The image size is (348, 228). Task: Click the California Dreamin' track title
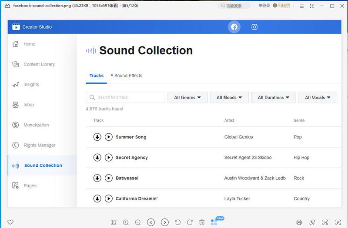point(137,198)
